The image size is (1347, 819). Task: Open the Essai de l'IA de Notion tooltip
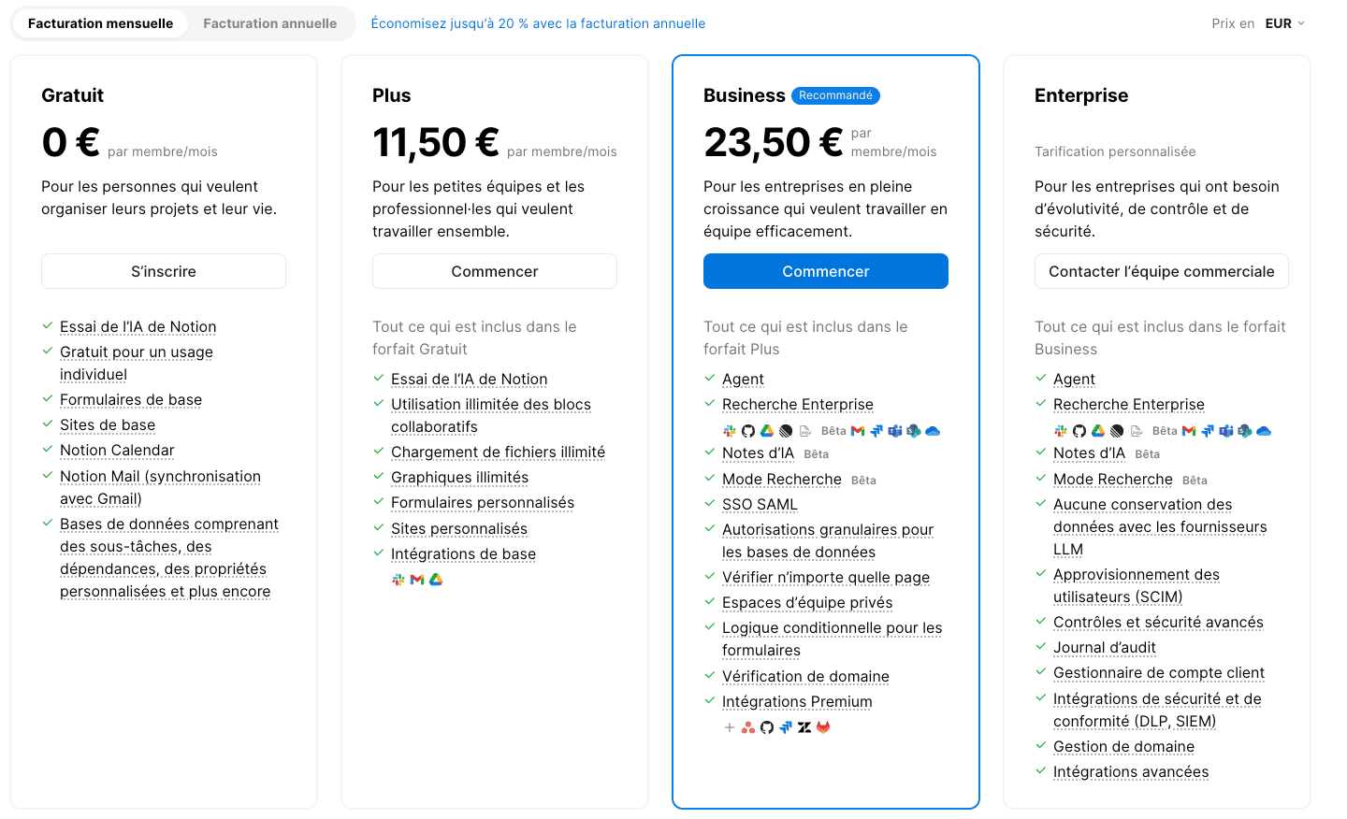138,326
